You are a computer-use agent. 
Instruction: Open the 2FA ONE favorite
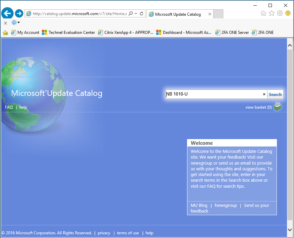pos(262,33)
